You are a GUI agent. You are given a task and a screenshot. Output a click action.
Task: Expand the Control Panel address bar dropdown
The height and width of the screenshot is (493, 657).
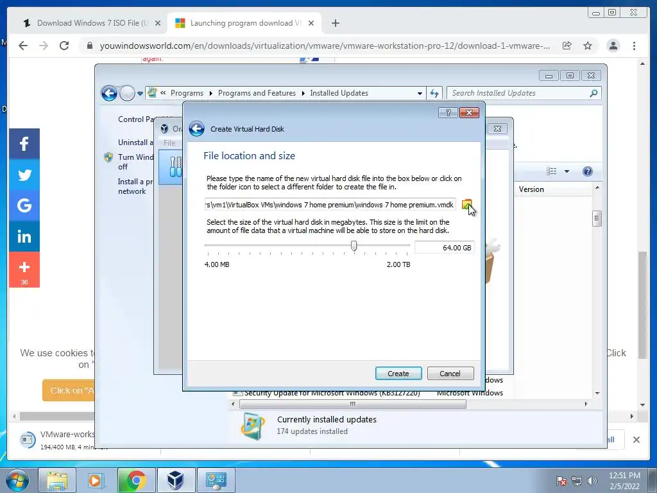[x=420, y=94]
